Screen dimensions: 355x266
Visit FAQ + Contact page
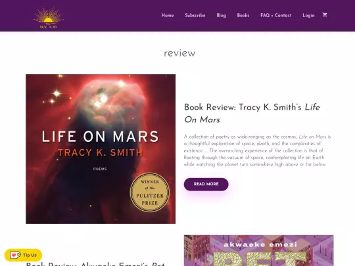coord(275,15)
